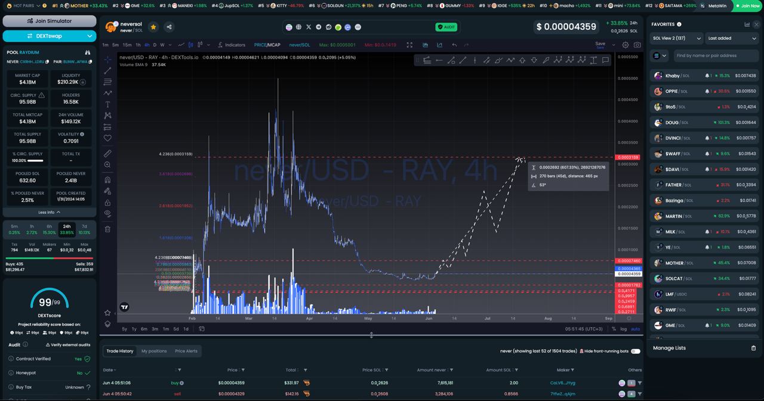The height and width of the screenshot is (401, 764).
Task: Toggle the alert bell for Khaby
Action: (x=707, y=76)
